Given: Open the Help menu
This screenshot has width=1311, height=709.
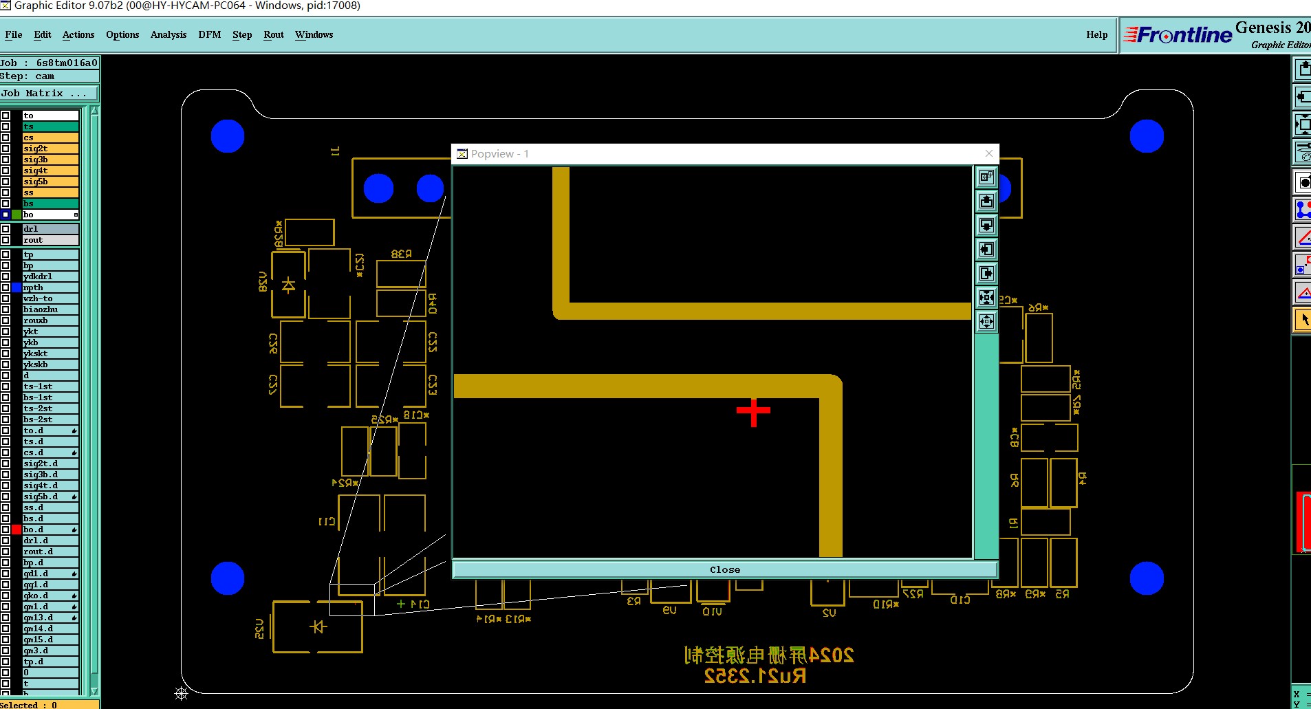Looking at the screenshot, I should coord(1097,34).
